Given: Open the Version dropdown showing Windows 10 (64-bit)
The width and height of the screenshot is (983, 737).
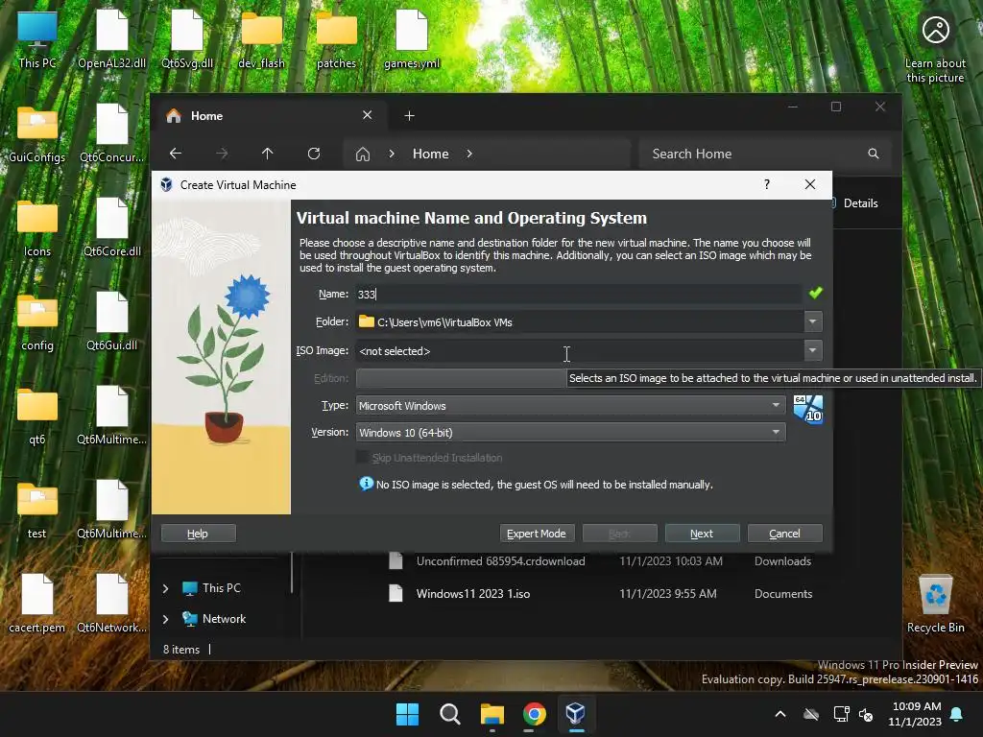Looking at the screenshot, I should click(x=570, y=433).
